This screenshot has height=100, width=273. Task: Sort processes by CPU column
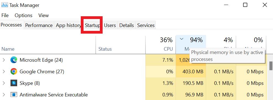160,45
